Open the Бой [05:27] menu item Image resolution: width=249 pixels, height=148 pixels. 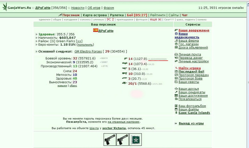coord(137,15)
